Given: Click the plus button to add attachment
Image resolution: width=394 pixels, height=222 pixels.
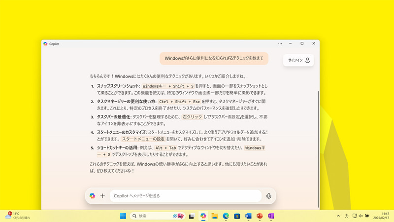Looking at the screenshot, I should point(102,195).
